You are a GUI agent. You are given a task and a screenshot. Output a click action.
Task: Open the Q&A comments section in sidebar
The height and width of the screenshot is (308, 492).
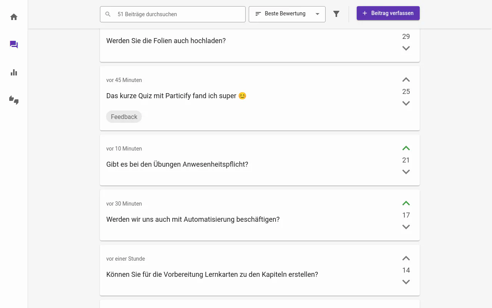(14, 45)
